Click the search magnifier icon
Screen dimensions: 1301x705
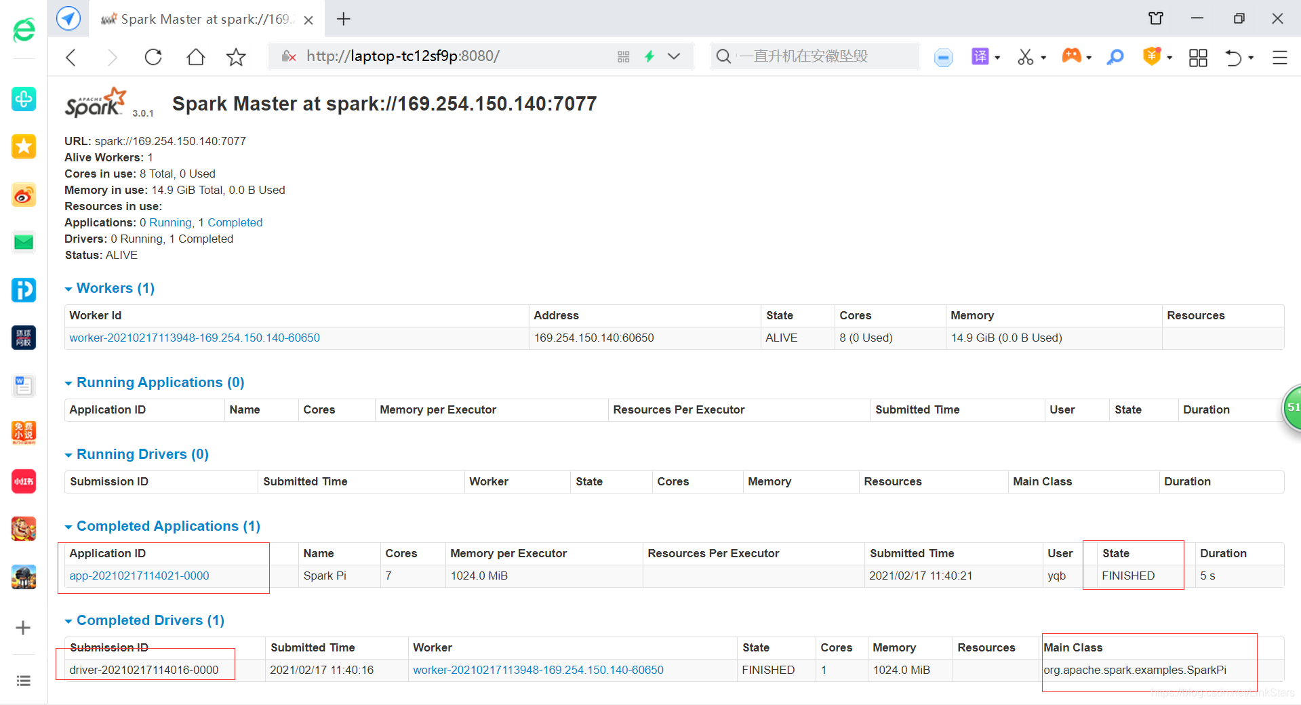723,56
